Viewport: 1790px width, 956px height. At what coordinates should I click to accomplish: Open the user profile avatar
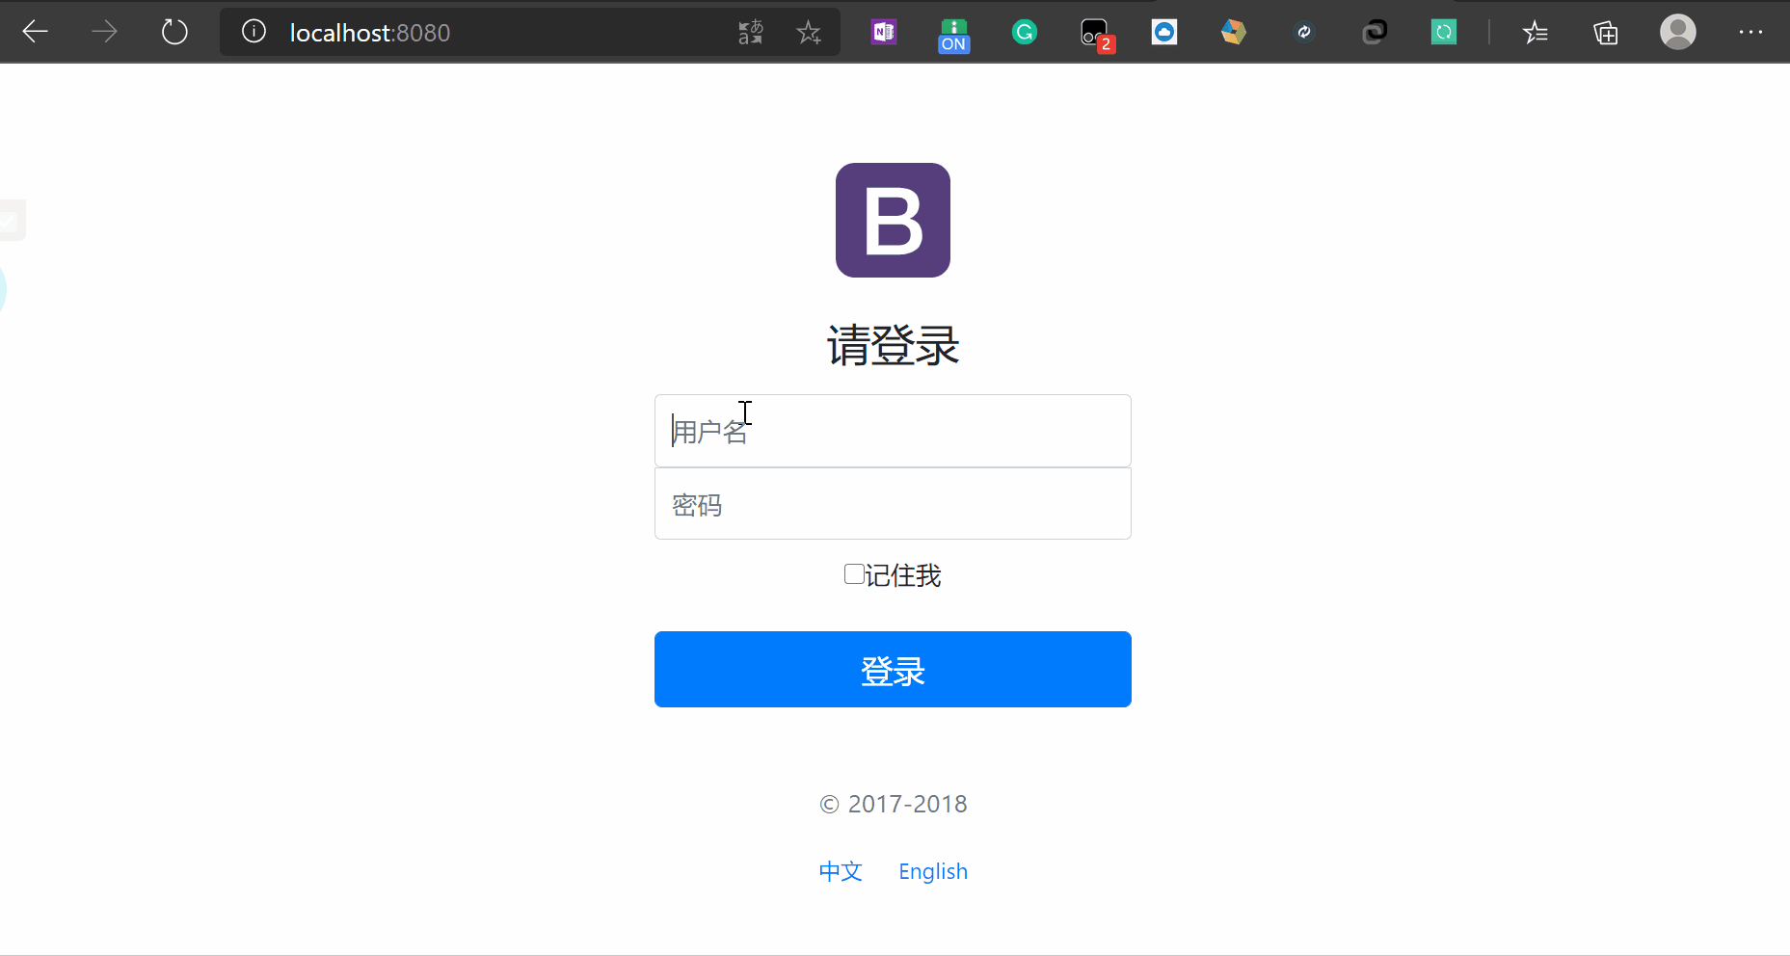point(1677,32)
